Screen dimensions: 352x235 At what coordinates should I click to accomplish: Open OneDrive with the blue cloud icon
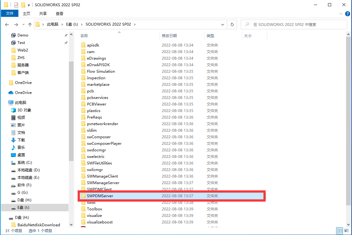point(23,93)
